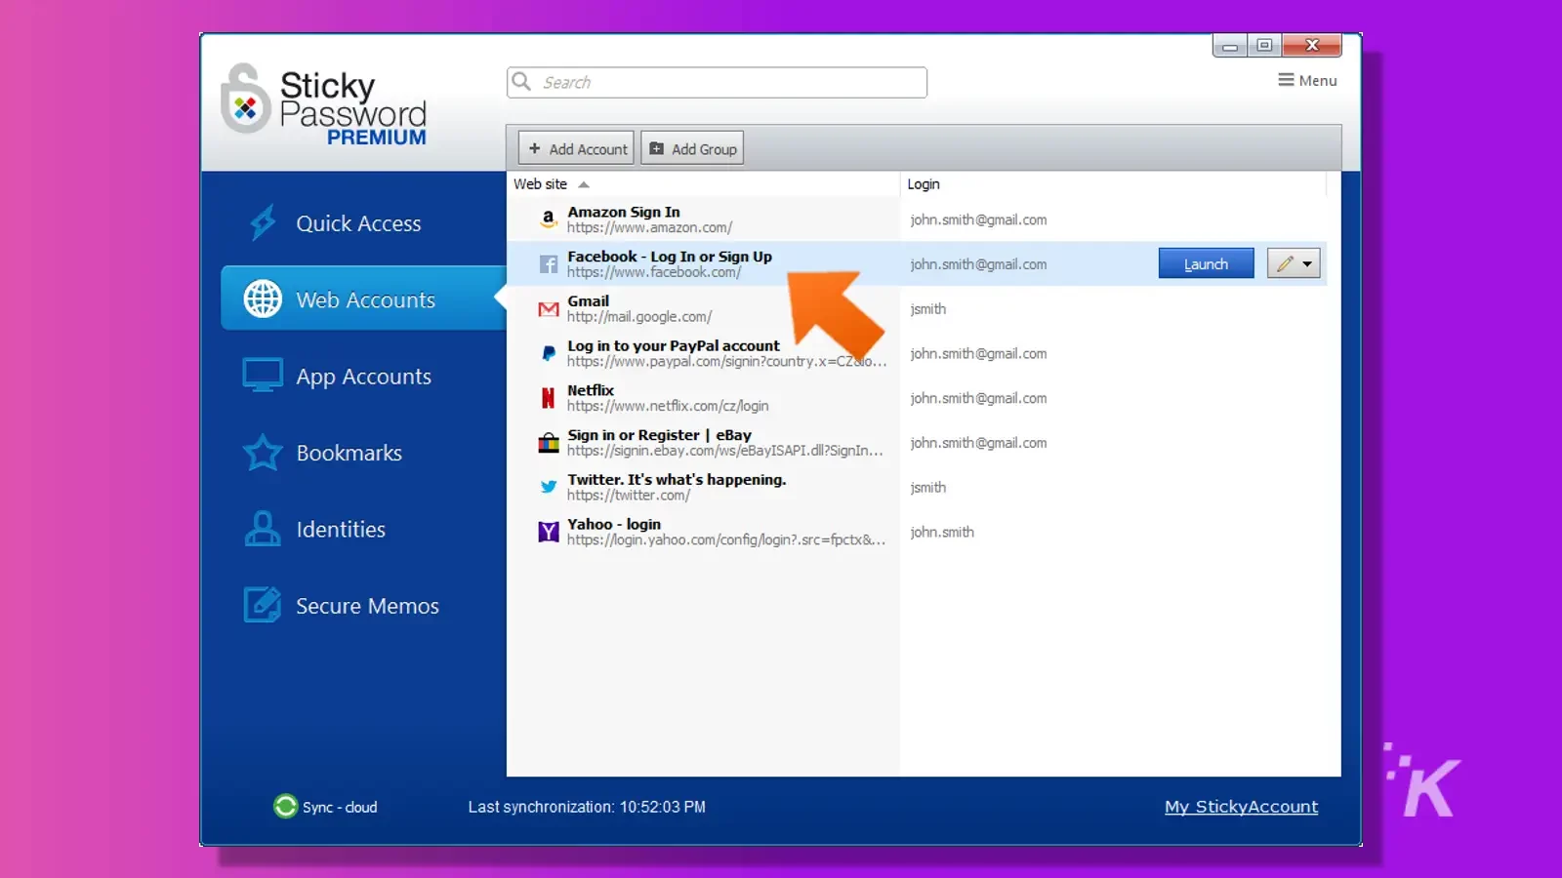The width and height of the screenshot is (1562, 878).
Task: Select Quick Access in the sidebar
Action: (358, 223)
